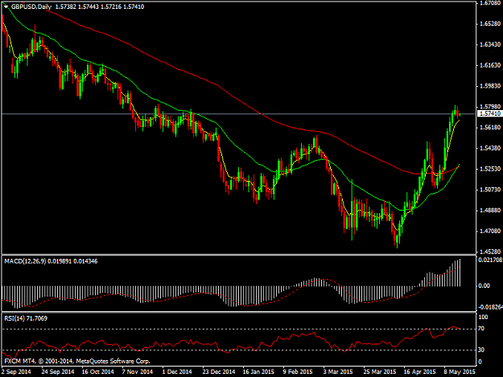Click the 3 Mar 2015 date label
This screenshot has width=503, height=377.
point(338,372)
